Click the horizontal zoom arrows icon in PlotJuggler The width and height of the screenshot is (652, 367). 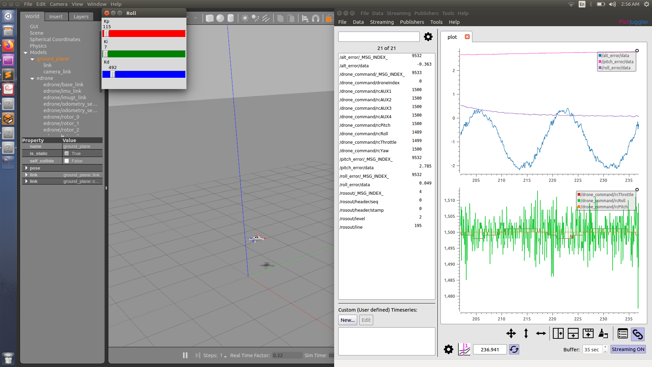click(541, 333)
